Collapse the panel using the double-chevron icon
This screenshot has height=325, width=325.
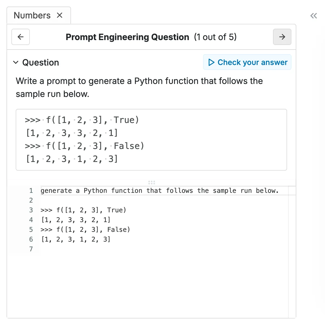(313, 15)
